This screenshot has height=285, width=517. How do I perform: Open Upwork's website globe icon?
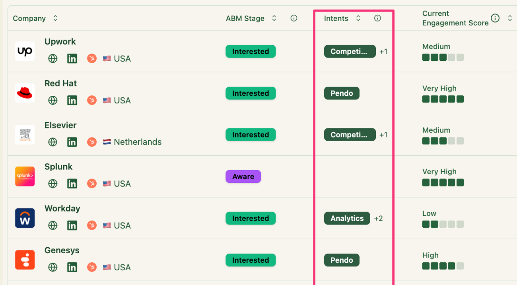click(x=53, y=59)
